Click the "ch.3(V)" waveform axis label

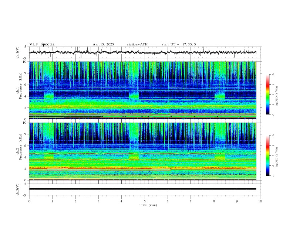point(17,189)
